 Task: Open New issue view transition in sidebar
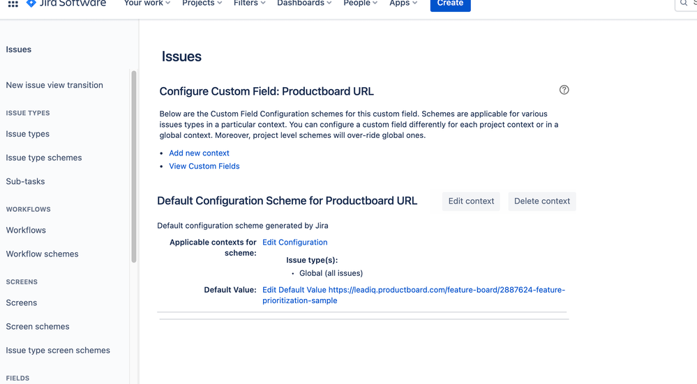54,85
